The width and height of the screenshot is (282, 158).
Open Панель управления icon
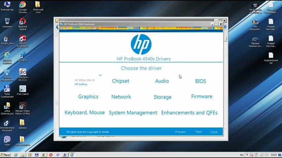(x=7, y=75)
